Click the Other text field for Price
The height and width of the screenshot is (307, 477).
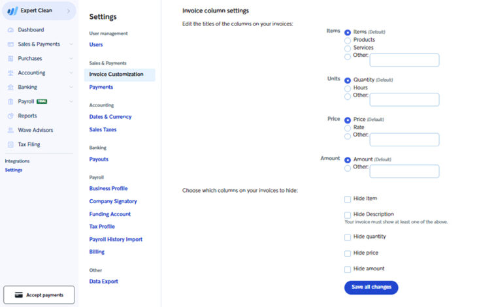404,140
